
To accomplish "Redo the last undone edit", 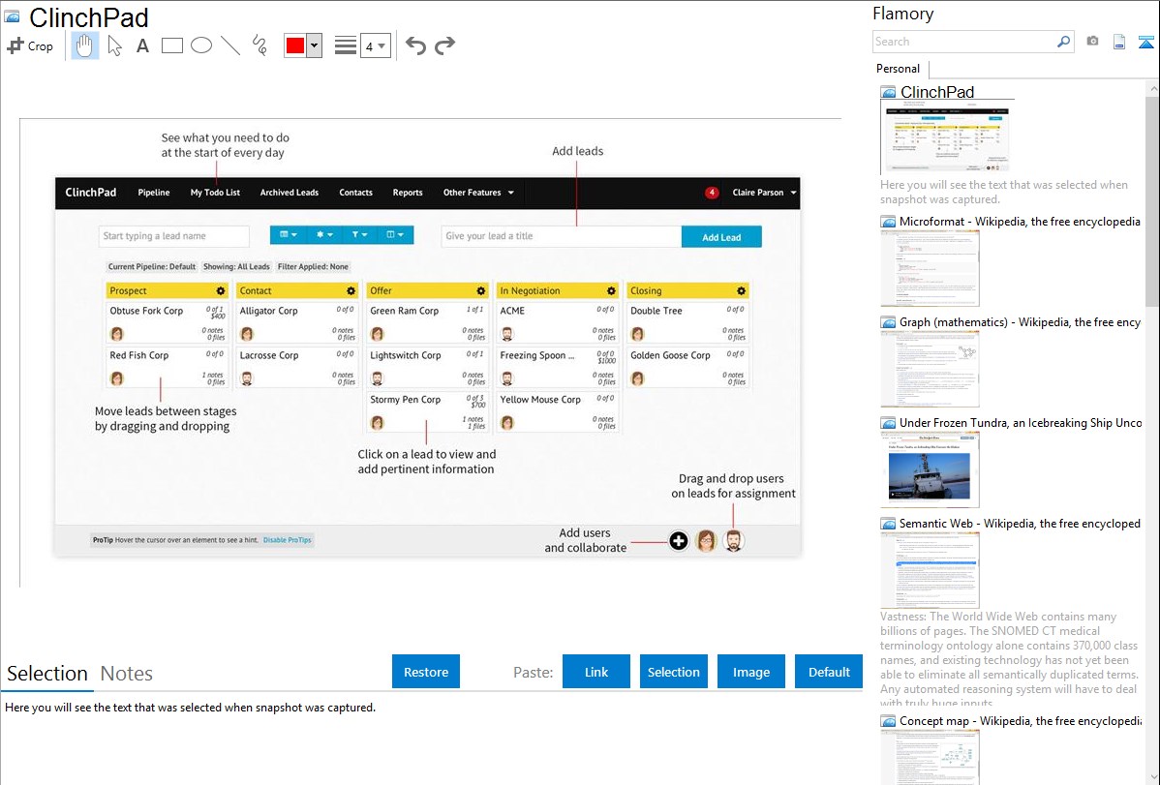I will tap(444, 45).
